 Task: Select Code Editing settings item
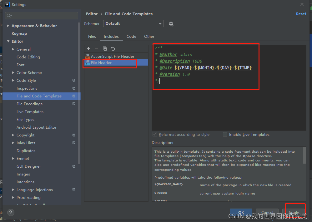coord(28,57)
